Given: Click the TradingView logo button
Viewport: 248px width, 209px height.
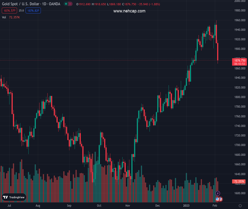Looking at the screenshot, I should (14, 197).
